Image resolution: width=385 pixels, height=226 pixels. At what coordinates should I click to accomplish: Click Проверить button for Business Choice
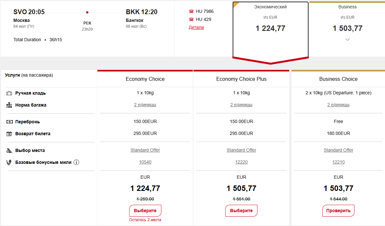338,211
